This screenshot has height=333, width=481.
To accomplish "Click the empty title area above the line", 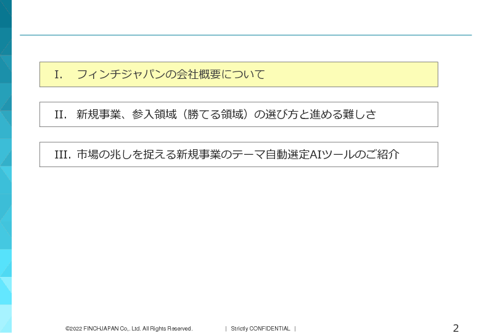I will pos(245,17).
